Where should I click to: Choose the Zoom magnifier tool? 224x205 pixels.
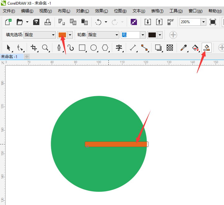tap(45, 48)
